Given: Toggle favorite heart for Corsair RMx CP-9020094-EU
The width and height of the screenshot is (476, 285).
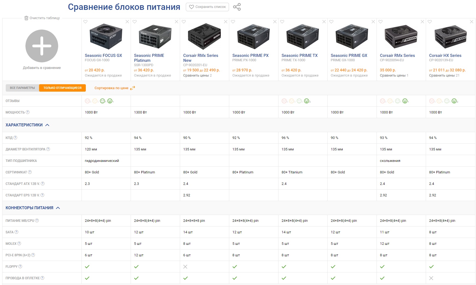Looking at the screenshot, I should 381,22.
